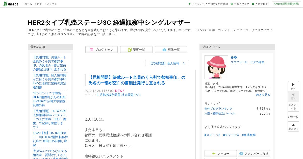The image size is (303, 159).
Task: Open アラフォー 人生初めての貯金額 link
Action: [210, 4]
